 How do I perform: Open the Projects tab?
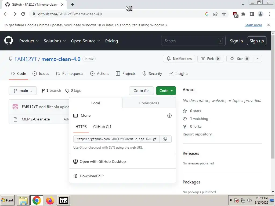click(x=126, y=73)
